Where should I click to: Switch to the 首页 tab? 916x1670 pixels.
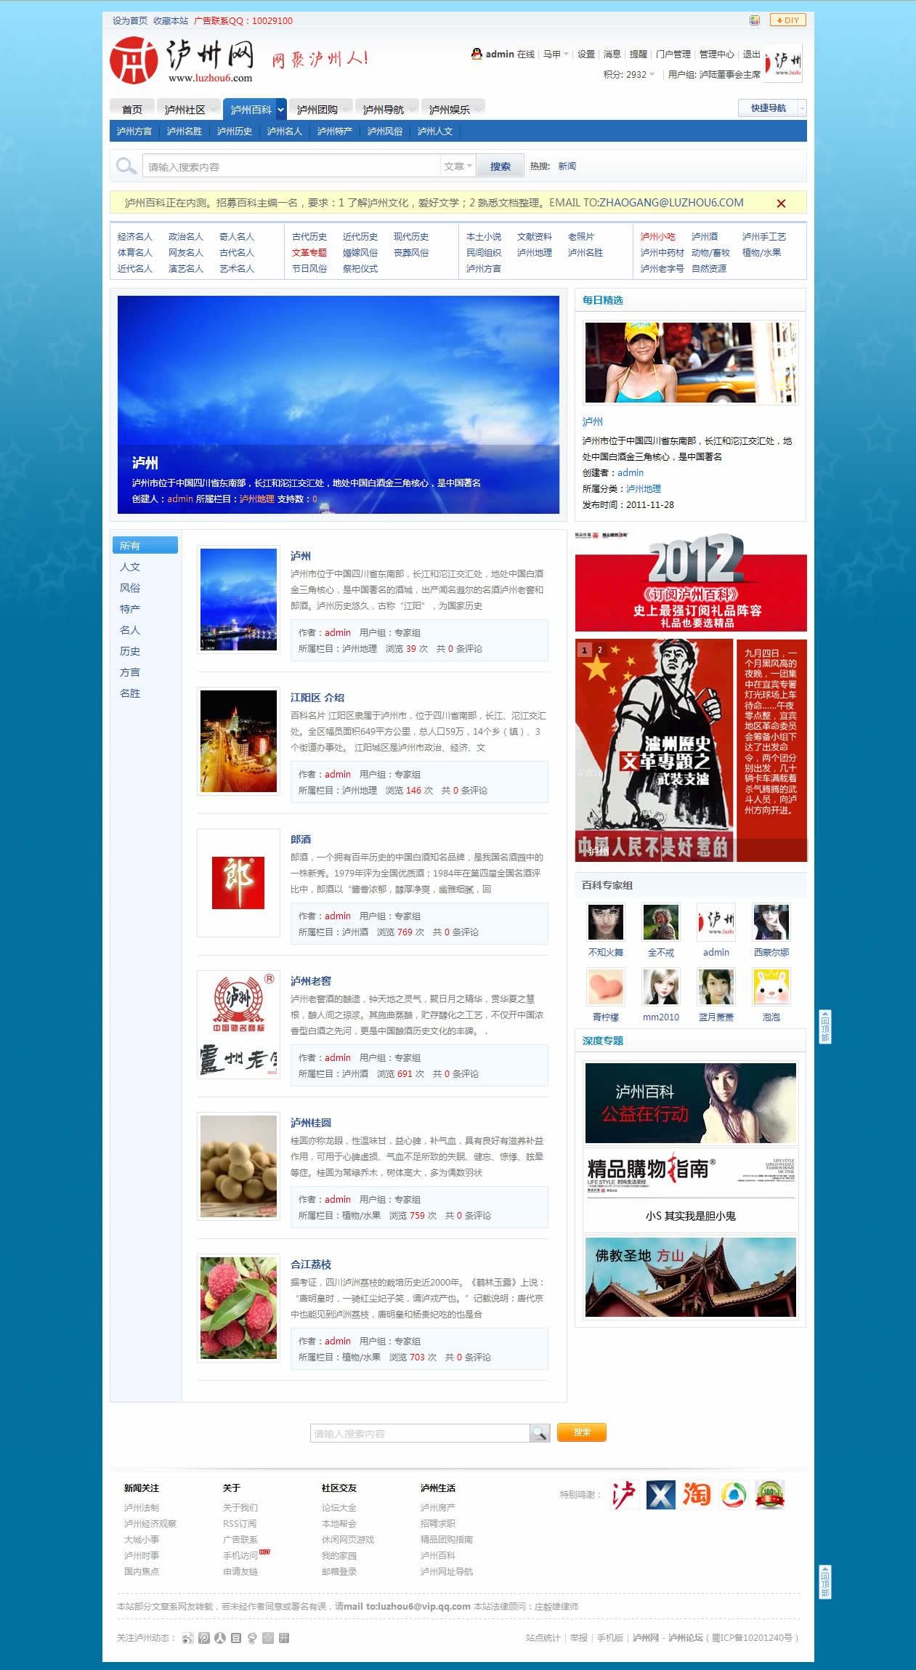(132, 110)
